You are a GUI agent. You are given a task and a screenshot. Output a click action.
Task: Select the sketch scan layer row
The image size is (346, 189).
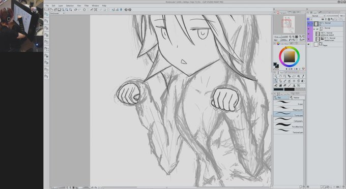[x=328, y=39]
